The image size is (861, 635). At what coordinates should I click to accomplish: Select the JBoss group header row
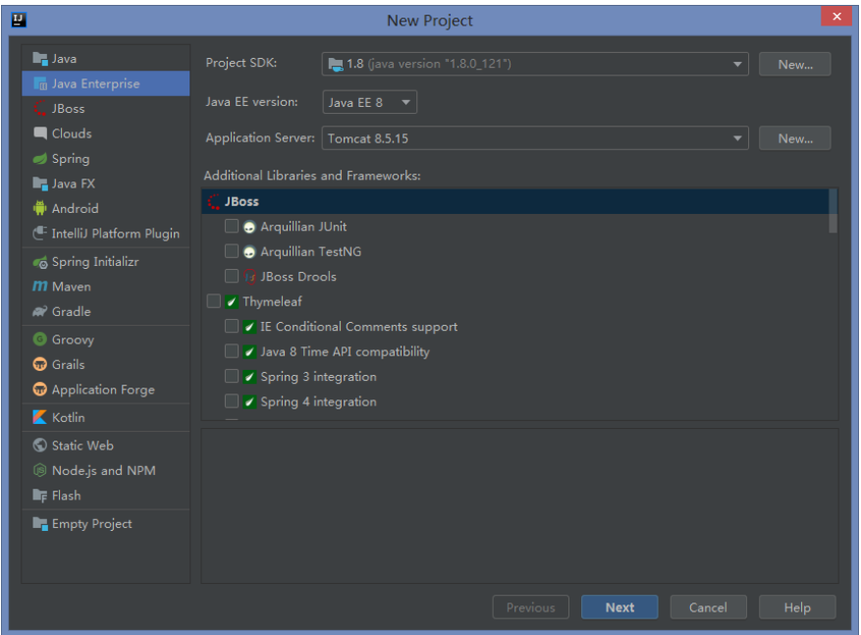515,201
